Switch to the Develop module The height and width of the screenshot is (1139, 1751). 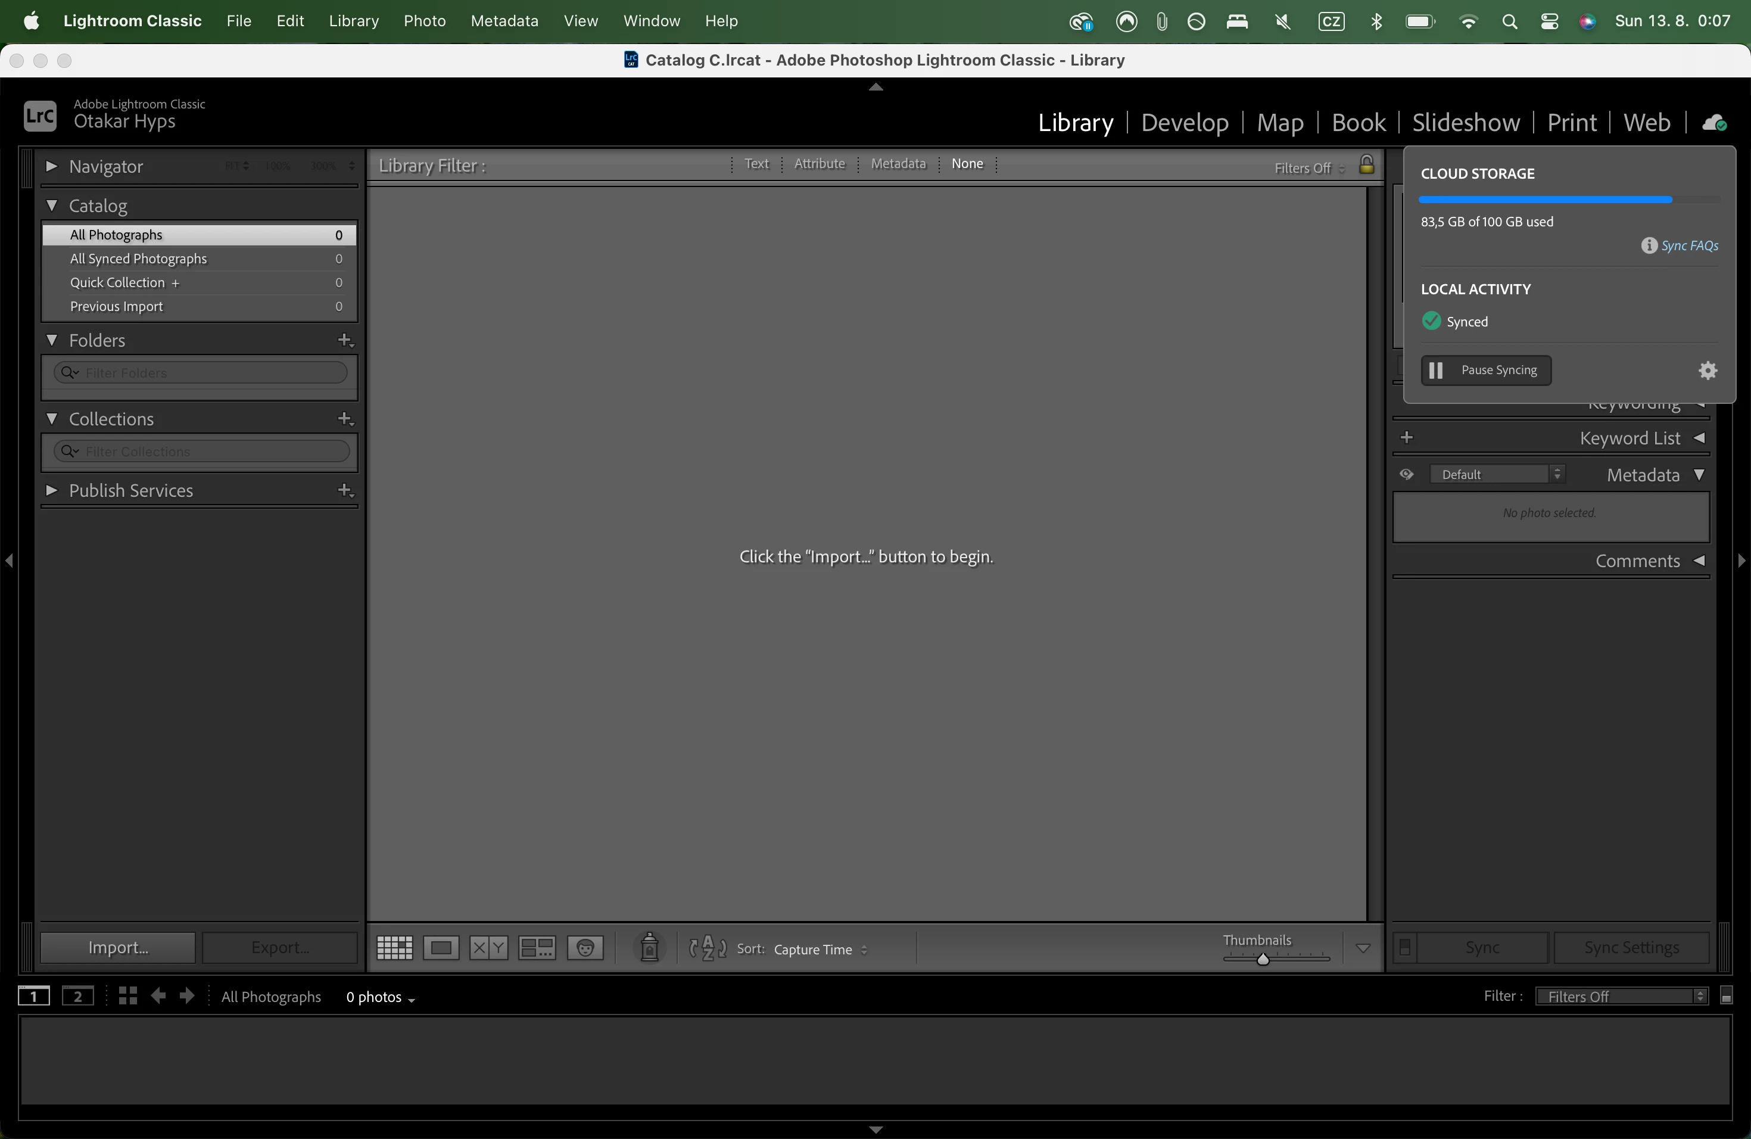[x=1184, y=122]
